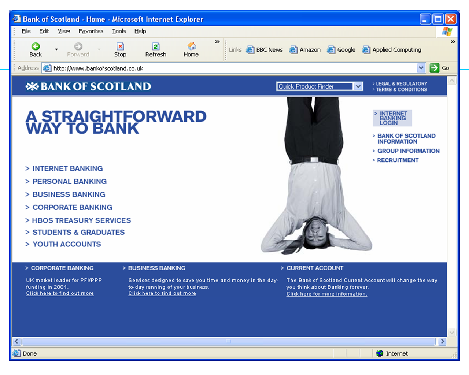
Task: Click the Internet zone globe icon
Action: tap(380, 353)
